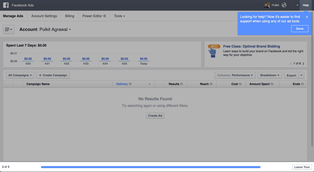Image resolution: width=314 pixels, height=172 pixels.
Task: Open the Help menu
Action: coord(306,5)
